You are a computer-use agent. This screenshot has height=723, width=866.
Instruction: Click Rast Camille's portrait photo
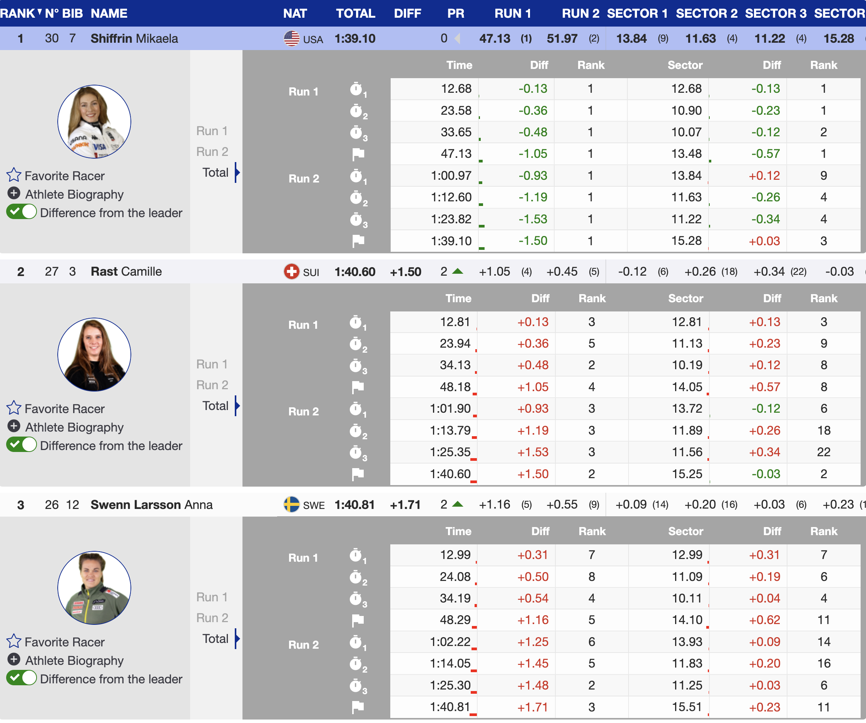click(x=94, y=355)
